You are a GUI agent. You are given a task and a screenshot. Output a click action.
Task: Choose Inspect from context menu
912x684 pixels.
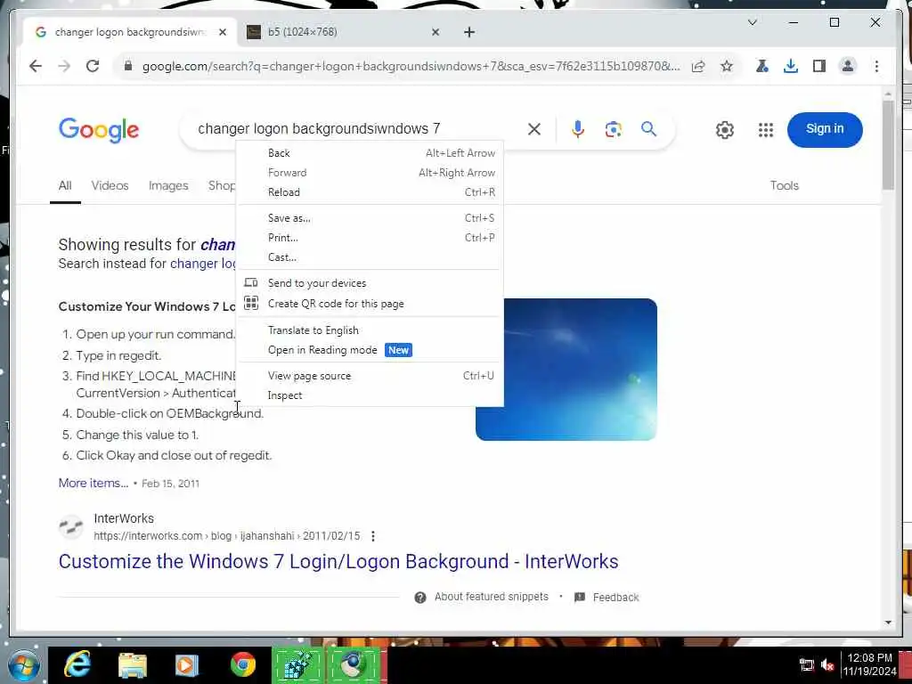point(370,395)
